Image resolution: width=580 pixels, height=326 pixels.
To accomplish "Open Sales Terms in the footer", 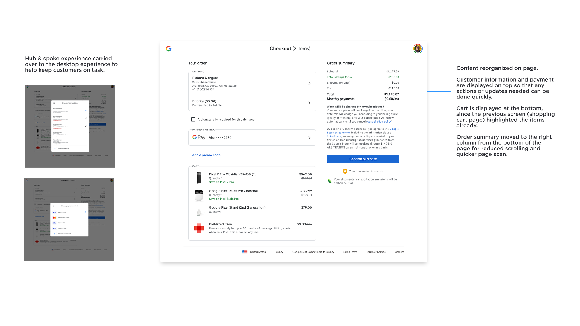I will coord(350,252).
